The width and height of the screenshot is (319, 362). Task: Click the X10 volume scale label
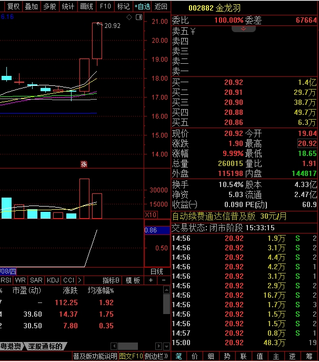click(x=151, y=214)
